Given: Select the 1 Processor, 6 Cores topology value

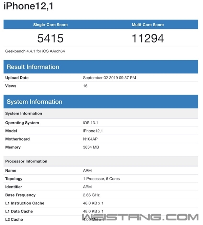Looking at the screenshot, I should click(x=101, y=179).
